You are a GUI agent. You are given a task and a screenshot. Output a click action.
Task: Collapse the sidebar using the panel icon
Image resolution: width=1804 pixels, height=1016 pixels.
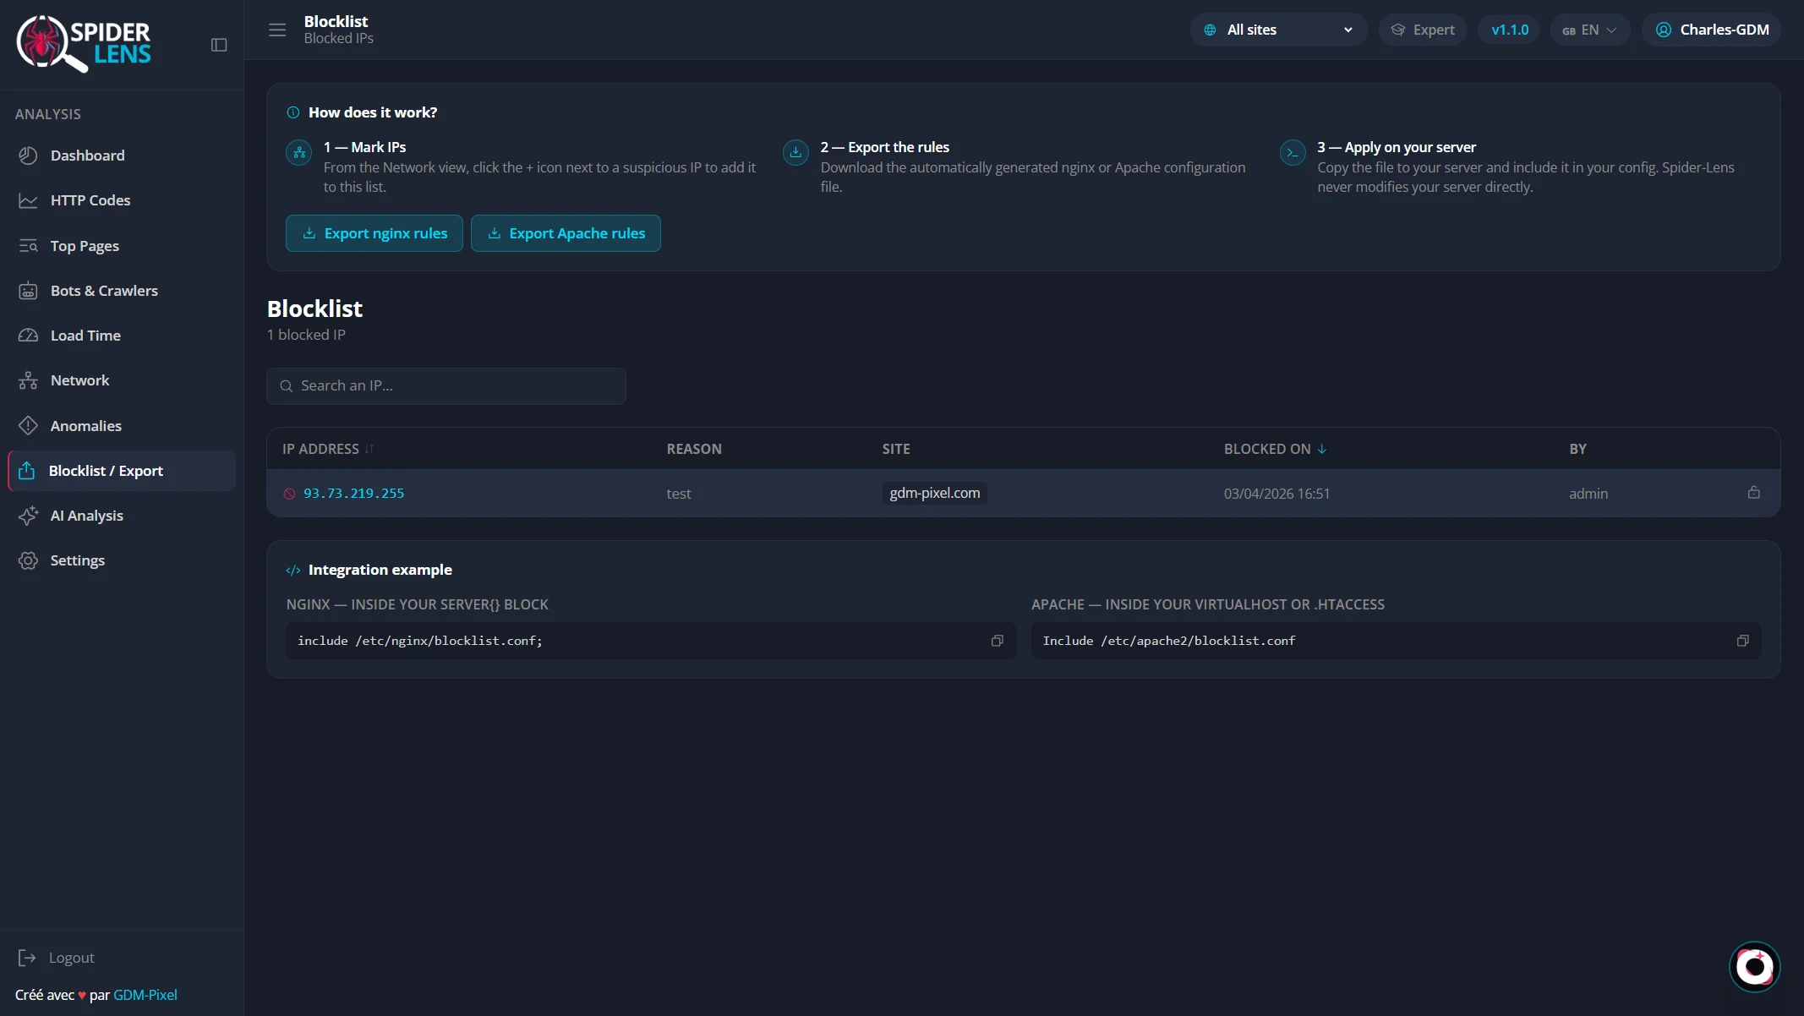pyautogui.click(x=219, y=44)
